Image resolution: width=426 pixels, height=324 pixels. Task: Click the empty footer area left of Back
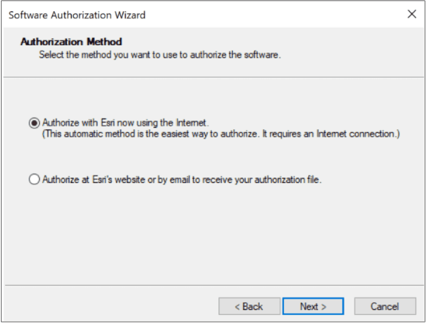click(109, 306)
